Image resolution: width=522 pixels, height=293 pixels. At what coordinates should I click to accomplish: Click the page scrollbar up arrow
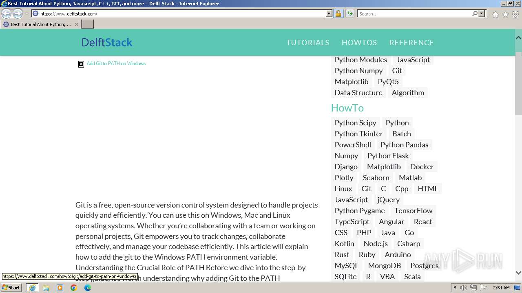[518, 37]
